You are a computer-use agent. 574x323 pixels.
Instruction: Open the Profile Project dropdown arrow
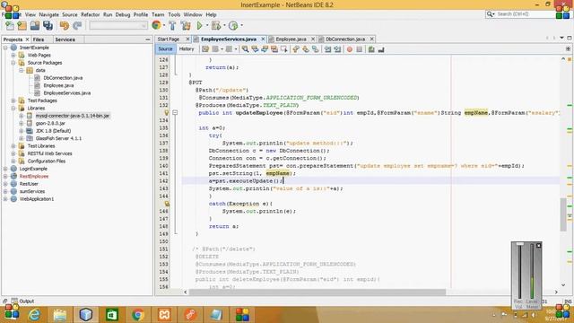pyautogui.click(x=241, y=26)
